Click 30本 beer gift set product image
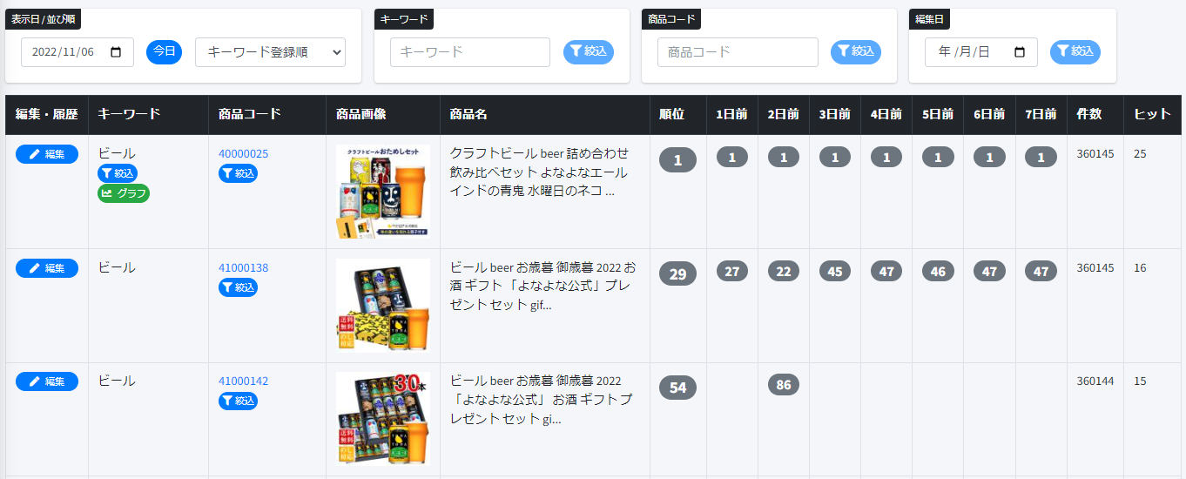This screenshot has height=479, width=1186. 383,419
